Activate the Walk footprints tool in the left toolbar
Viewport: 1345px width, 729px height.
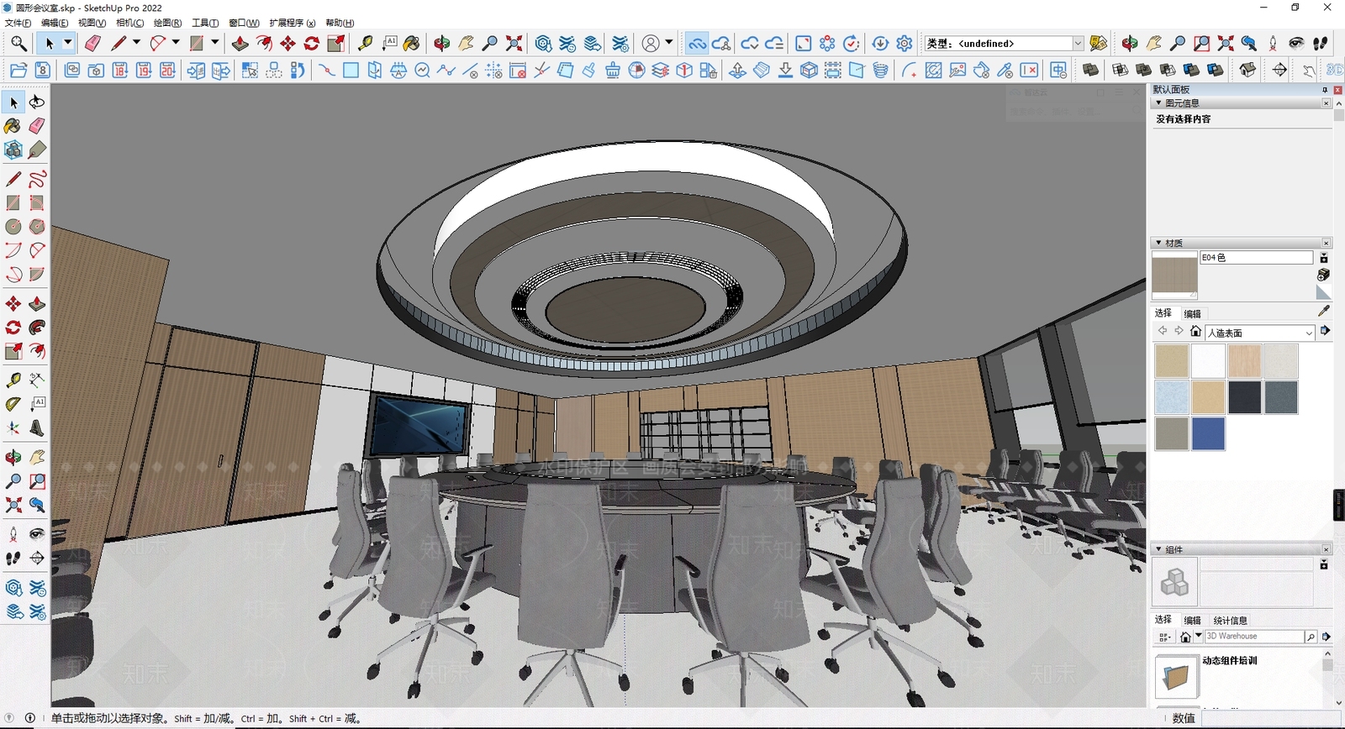point(13,558)
